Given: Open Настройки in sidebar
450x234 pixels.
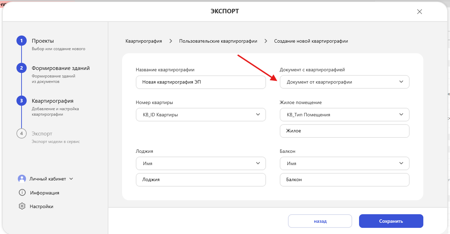Looking at the screenshot, I should tap(41, 206).
